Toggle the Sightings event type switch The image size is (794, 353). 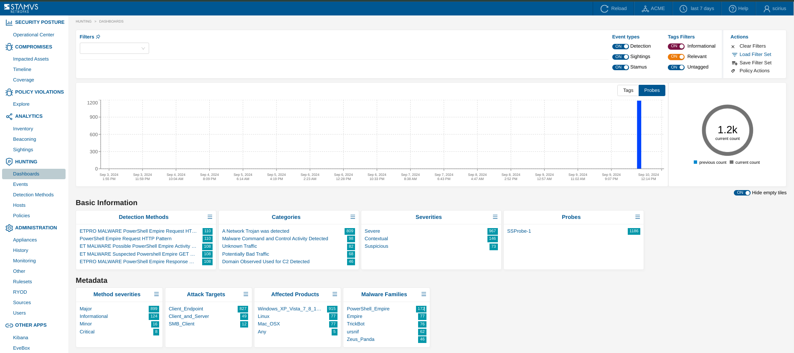click(x=620, y=57)
